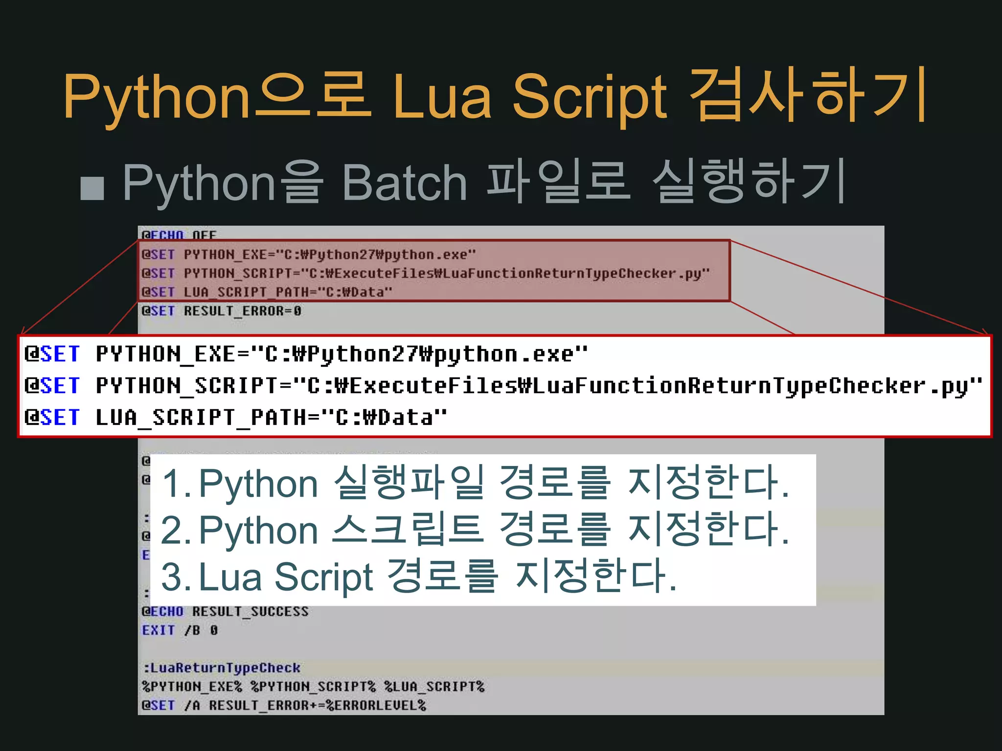The image size is (1002, 751).
Task: Click the line '@ECHO RESULT_SUCCESS'
Action: tap(225, 612)
